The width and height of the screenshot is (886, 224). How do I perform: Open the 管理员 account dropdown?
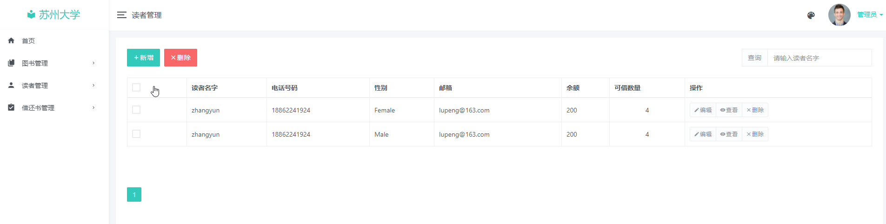[870, 15]
